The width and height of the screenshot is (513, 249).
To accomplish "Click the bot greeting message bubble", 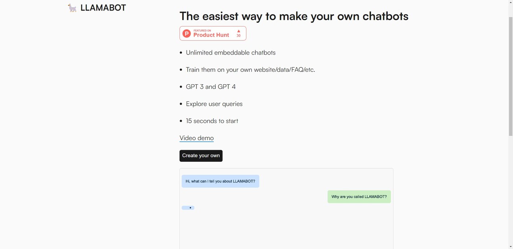I will 220,181.
